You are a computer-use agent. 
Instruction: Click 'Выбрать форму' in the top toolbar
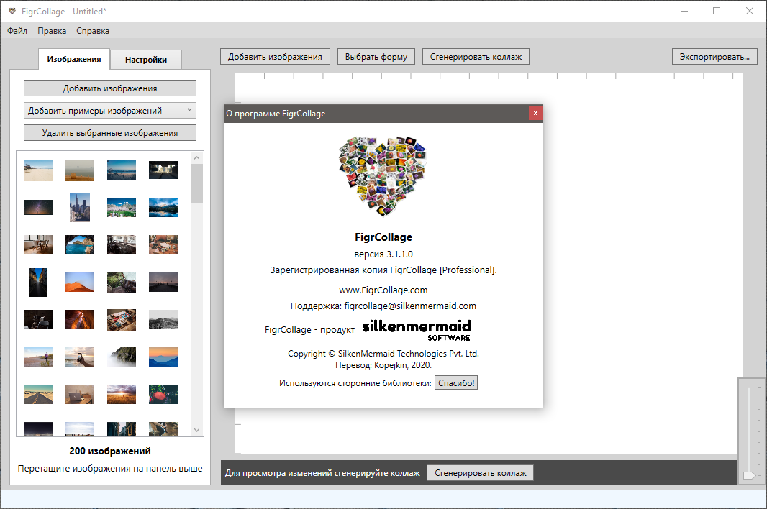[x=376, y=57]
